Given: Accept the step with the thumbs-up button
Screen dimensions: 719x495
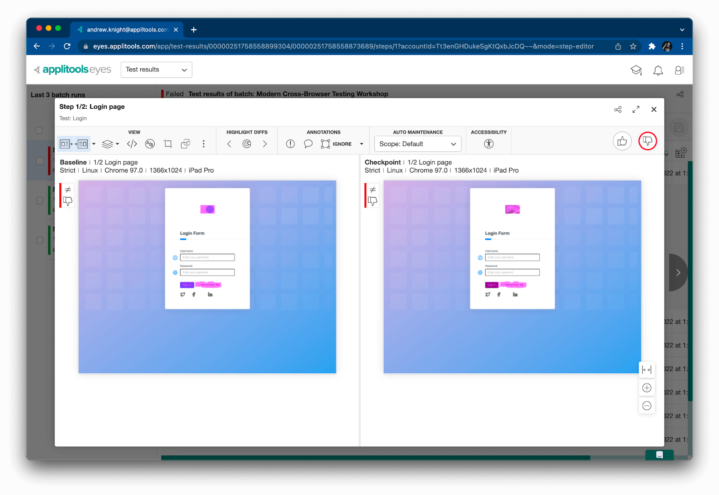Looking at the screenshot, I should [x=622, y=141].
